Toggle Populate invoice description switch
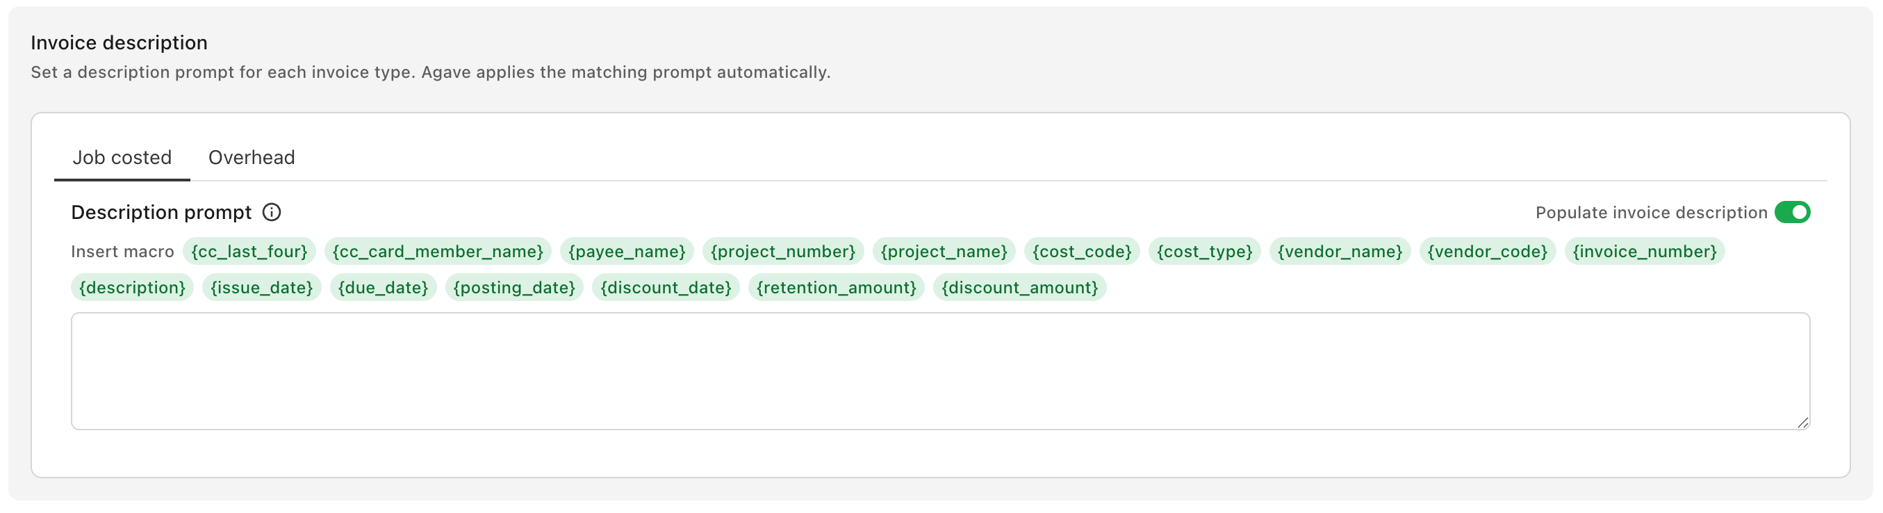Image resolution: width=1883 pixels, height=513 pixels. click(x=1791, y=213)
